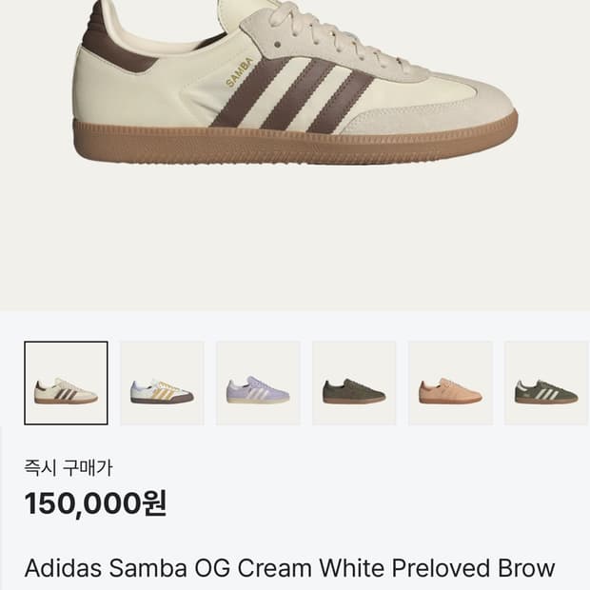The height and width of the screenshot is (590, 590).
Task: Click the 150,000원 price
Action: 95,502
